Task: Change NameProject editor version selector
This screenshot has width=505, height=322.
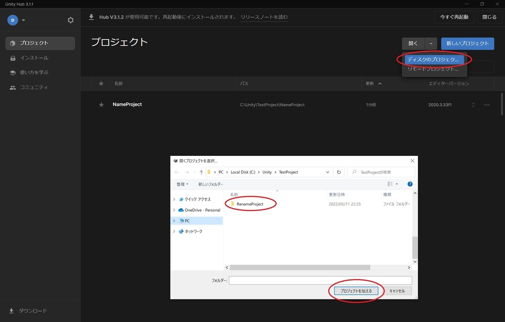Action: [x=473, y=105]
